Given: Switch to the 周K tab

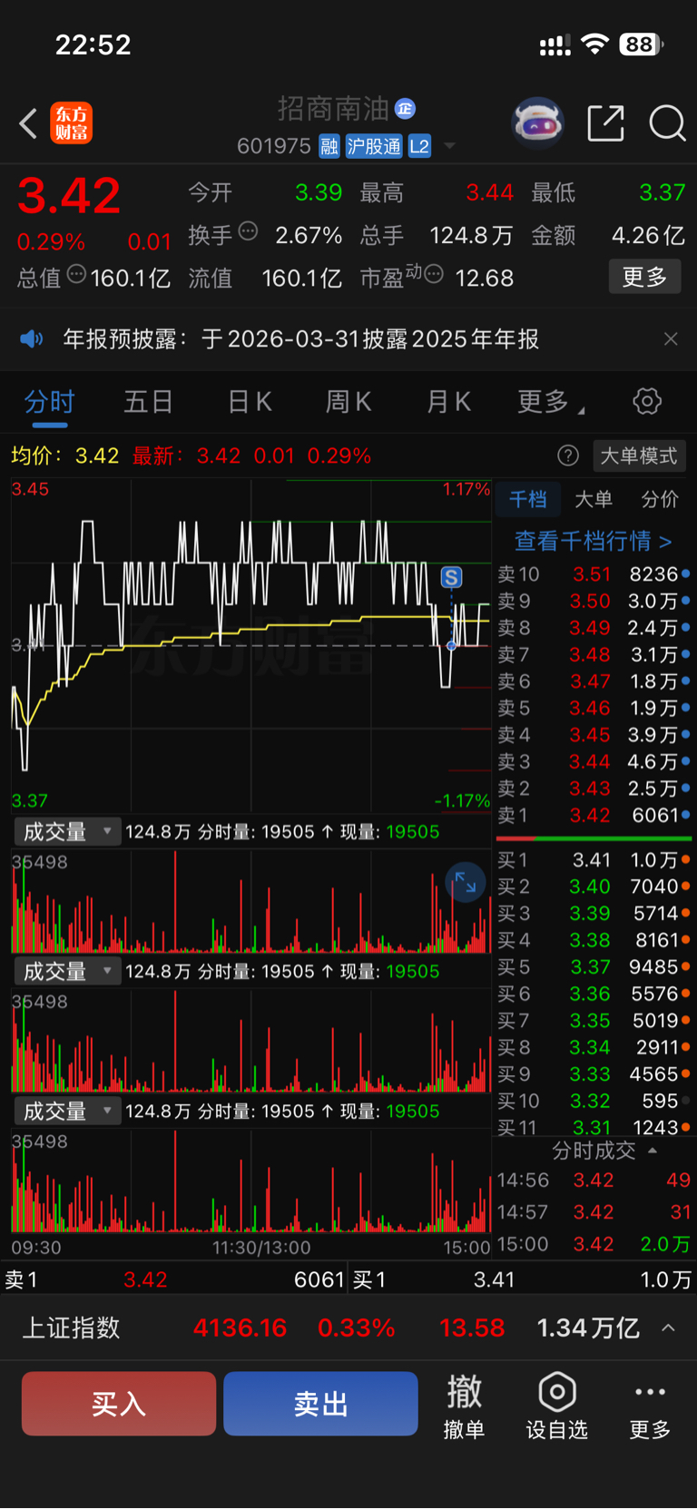Looking at the screenshot, I should coord(348,401).
